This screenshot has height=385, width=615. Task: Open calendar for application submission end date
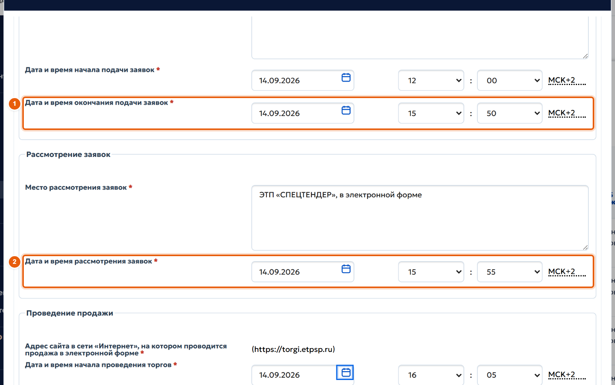(346, 110)
